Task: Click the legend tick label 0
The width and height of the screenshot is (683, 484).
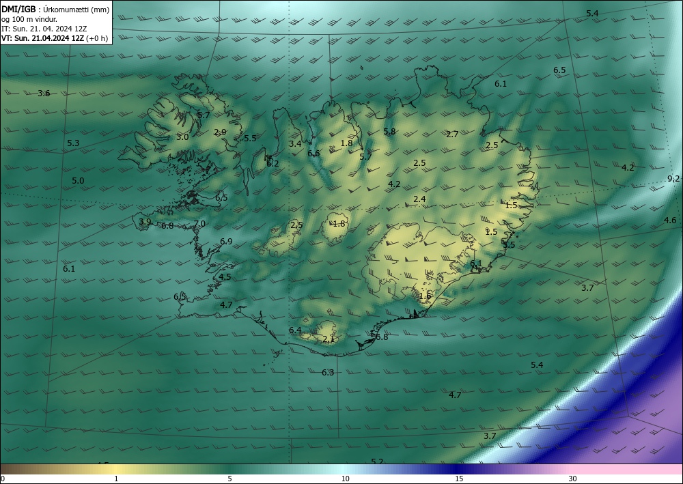Action: [3, 479]
